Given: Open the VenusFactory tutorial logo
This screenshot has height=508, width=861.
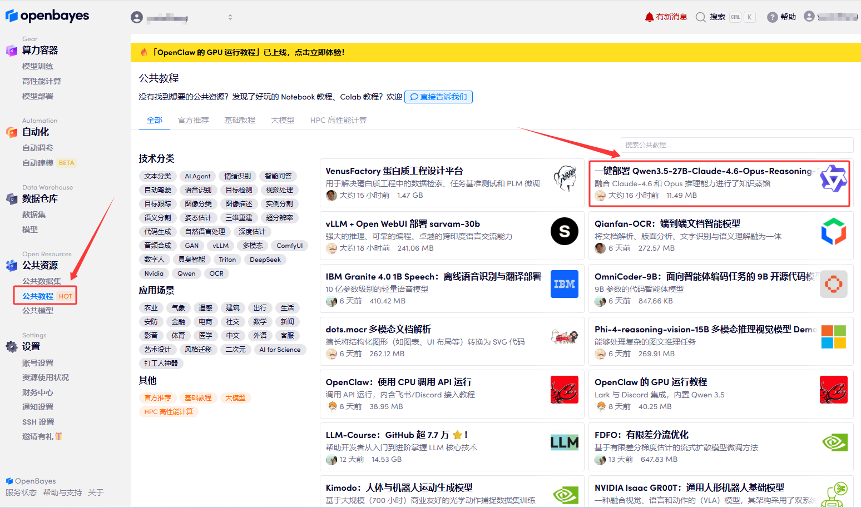Looking at the screenshot, I should click(x=565, y=178).
